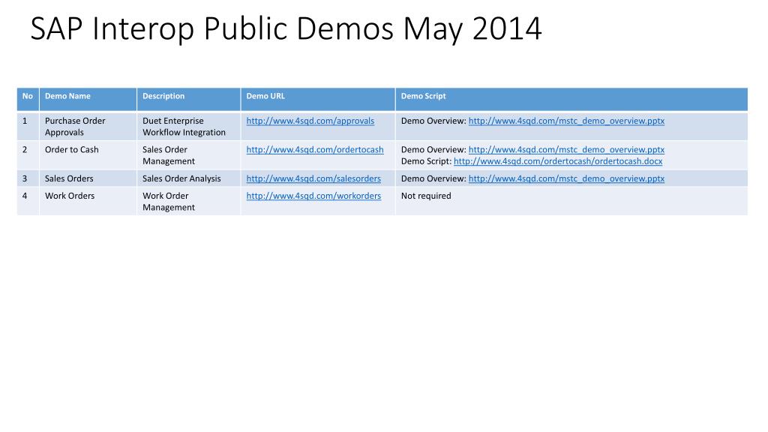The image size is (768, 432).
Task: Select the 'Order to Cash' cell
Action: point(88,156)
